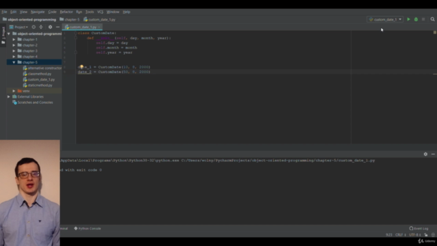Click the date_2 variable in editor
This screenshot has height=246, width=437.
(x=85, y=72)
